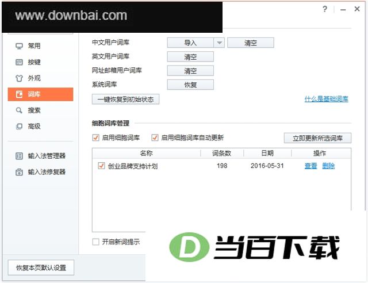368x283 pixels.
Task: Clear the 英文用户词库 with 清空
Action: [190, 57]
